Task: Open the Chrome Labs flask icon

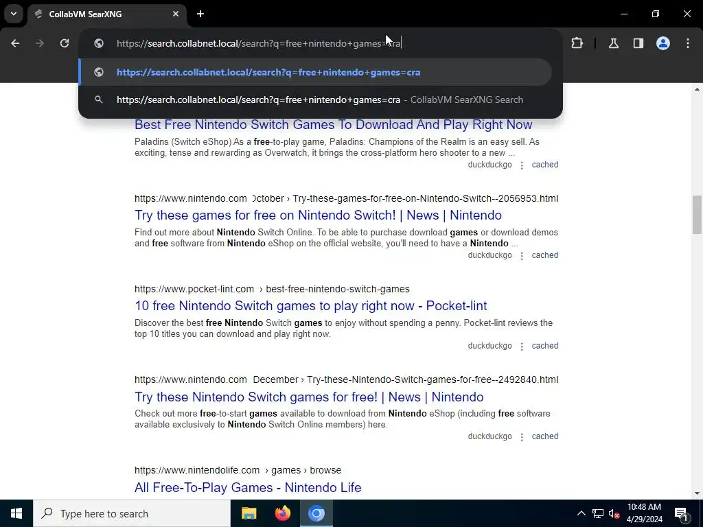Action: (x=614, y=43)
